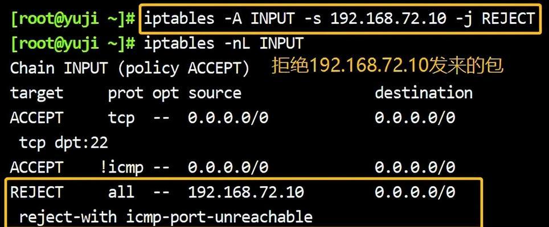
Task: Click the highlighted iptables -A INPUT command
Action: 339,19
